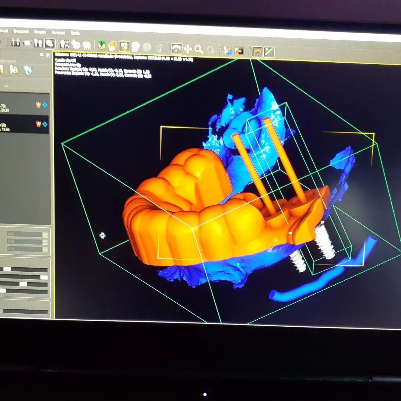Click the padlock icon in side panel

tap(14, 69)
